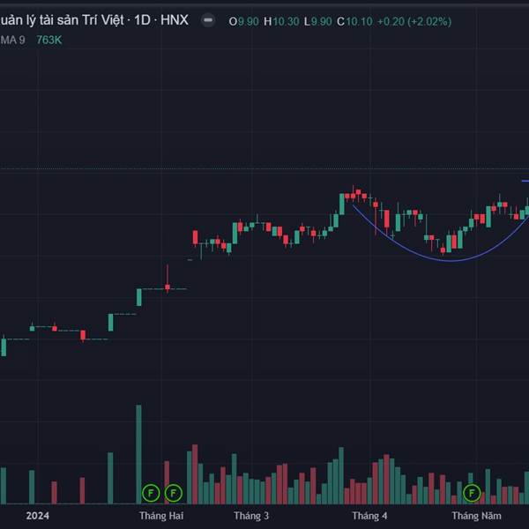Screen dimensions: 529x529
Task: Click the Tháng 4 time axis label
Action: click(369, 516)
